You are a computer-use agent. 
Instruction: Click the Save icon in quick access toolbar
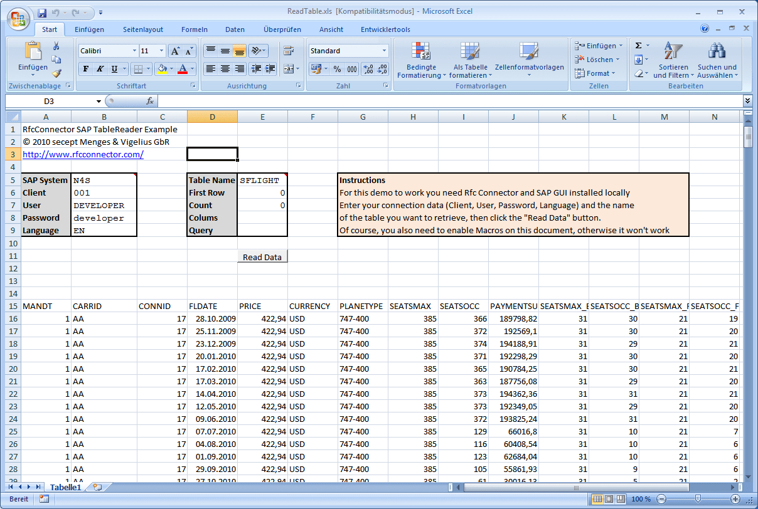coord(42,13)
